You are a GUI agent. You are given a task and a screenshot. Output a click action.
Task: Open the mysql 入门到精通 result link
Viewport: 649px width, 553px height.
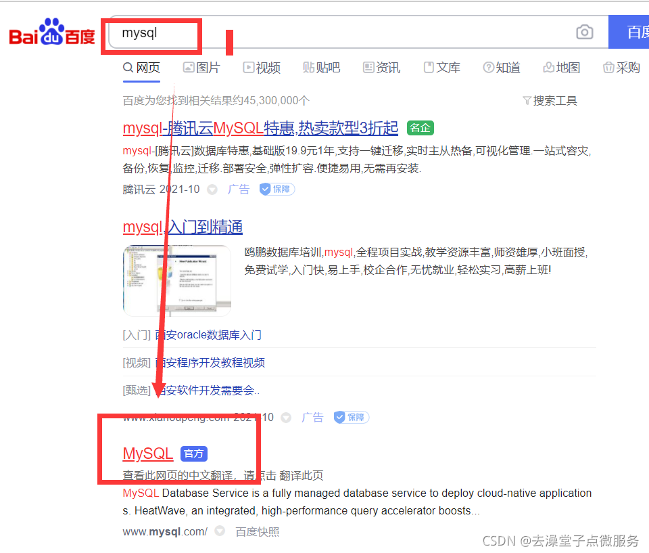pyautogui.click(x=183, y=227)
